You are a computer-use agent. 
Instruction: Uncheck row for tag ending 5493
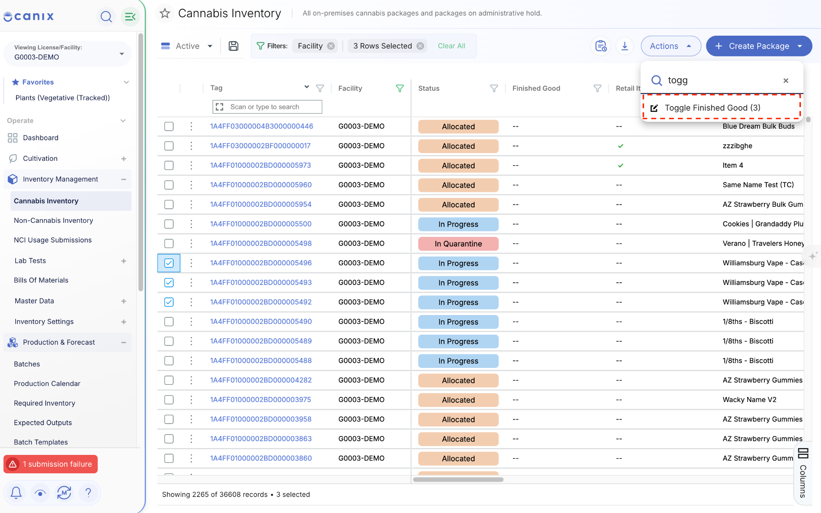pos(169,283)
